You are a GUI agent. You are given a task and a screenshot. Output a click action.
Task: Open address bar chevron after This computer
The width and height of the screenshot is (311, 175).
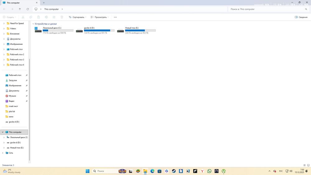tap(62, 9)
